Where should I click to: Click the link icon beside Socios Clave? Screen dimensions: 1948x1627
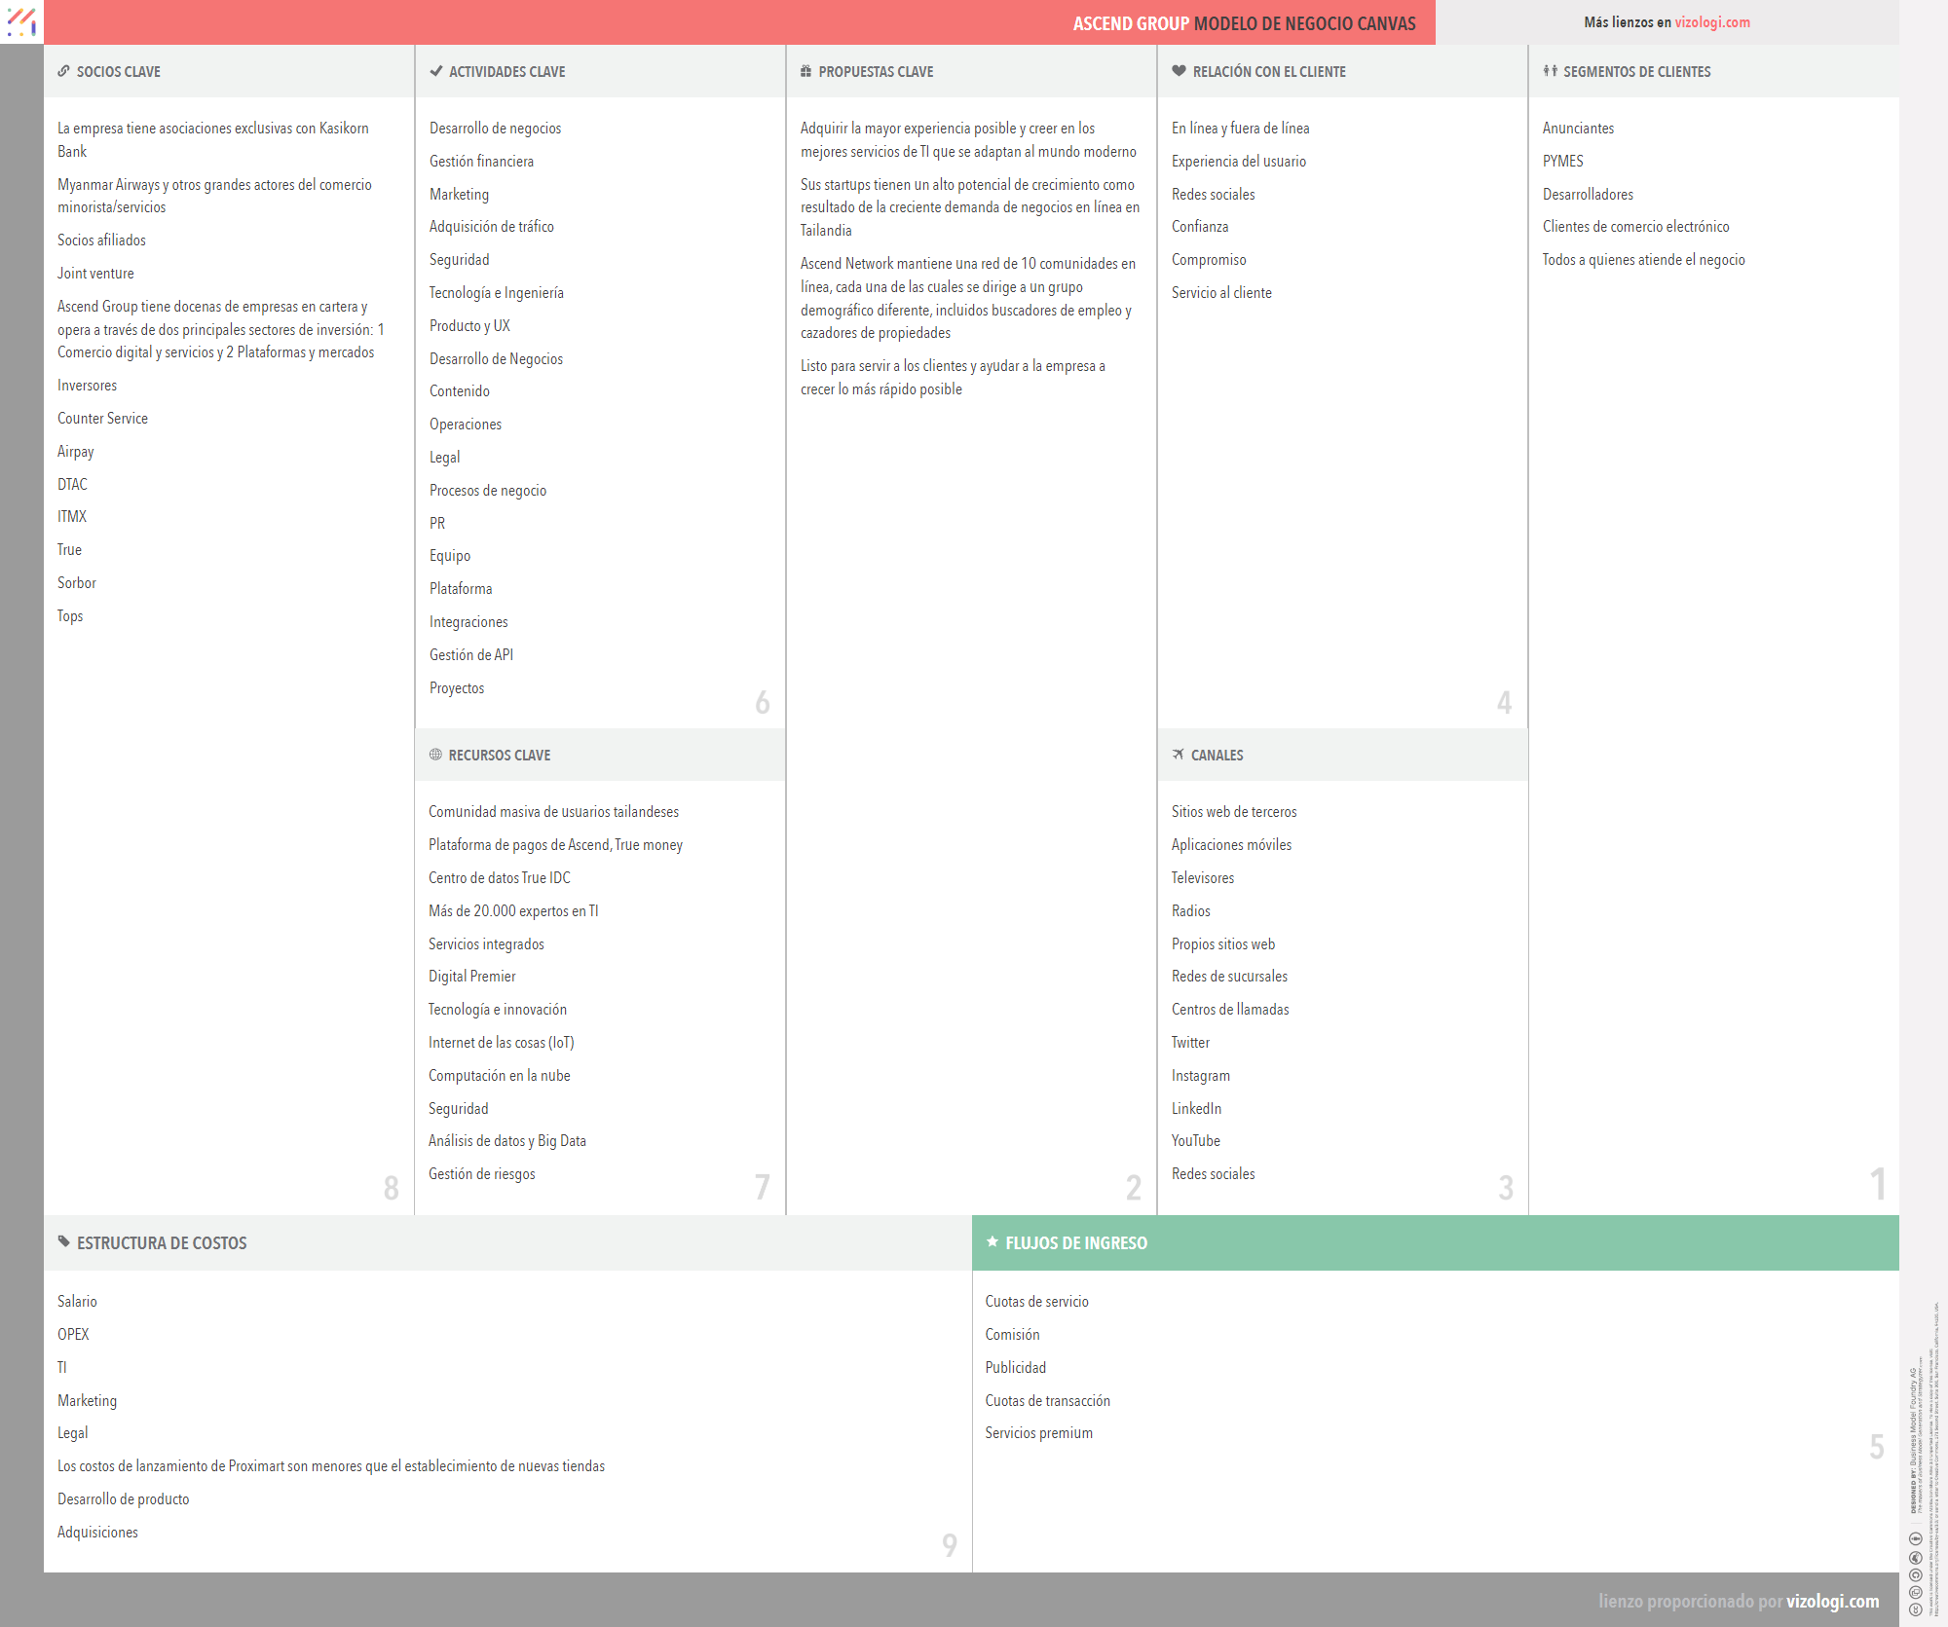click(x=63, y=71)
